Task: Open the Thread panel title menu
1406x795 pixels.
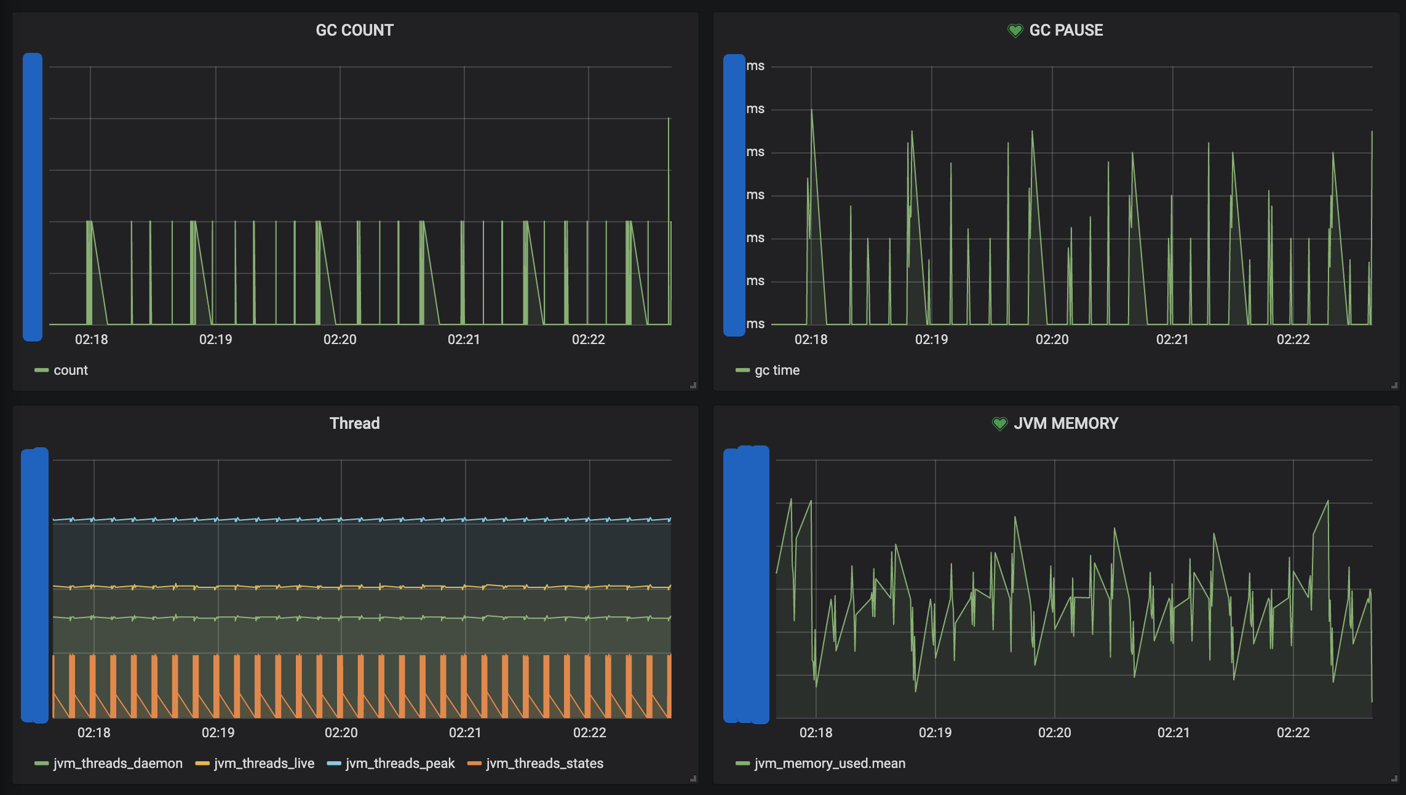Action: pos(354,423)
